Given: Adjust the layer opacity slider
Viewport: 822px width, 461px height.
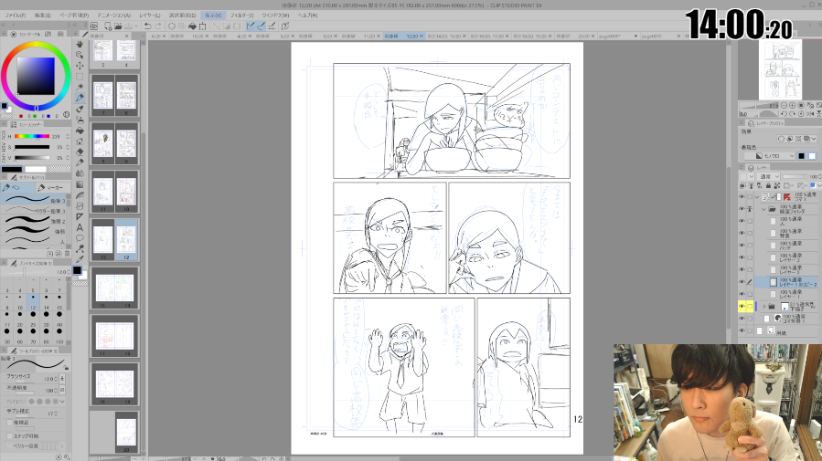Looking at the screenshot, I should [795, 176].
